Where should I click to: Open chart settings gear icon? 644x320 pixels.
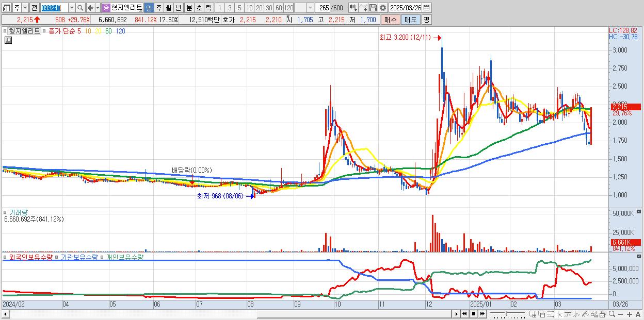click(x=382, y=8)
